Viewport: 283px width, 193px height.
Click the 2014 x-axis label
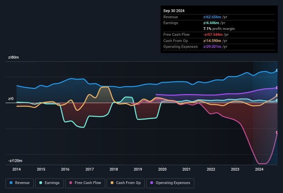click(17, 169)
